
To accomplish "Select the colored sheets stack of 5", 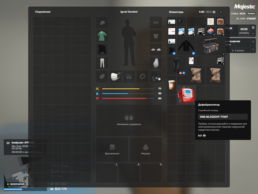I will pyautogui.click(x=210, y=31).
